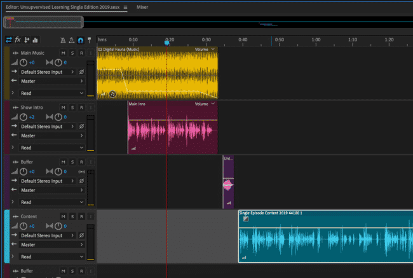Invert polarity on Show Intro track
The image size is (413, 278).
click(x=82, y=127)
